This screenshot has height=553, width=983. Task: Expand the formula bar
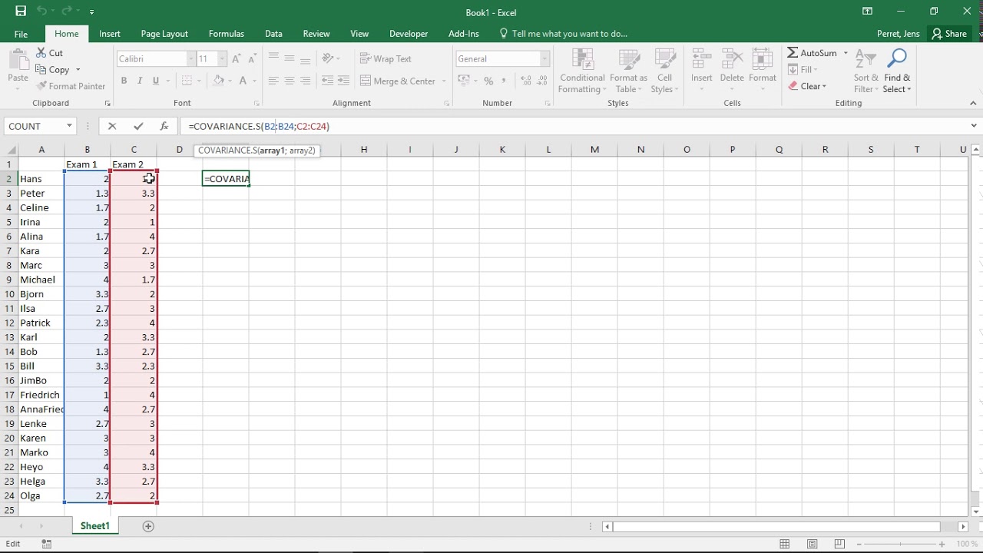point(974,126)
